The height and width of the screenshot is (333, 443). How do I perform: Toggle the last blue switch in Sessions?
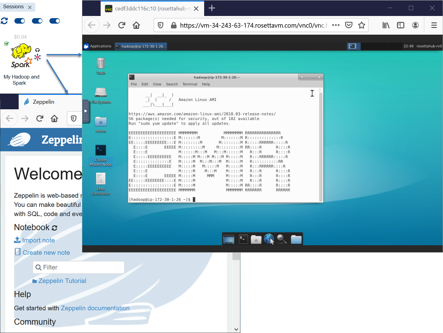click(x=55, y=21)
